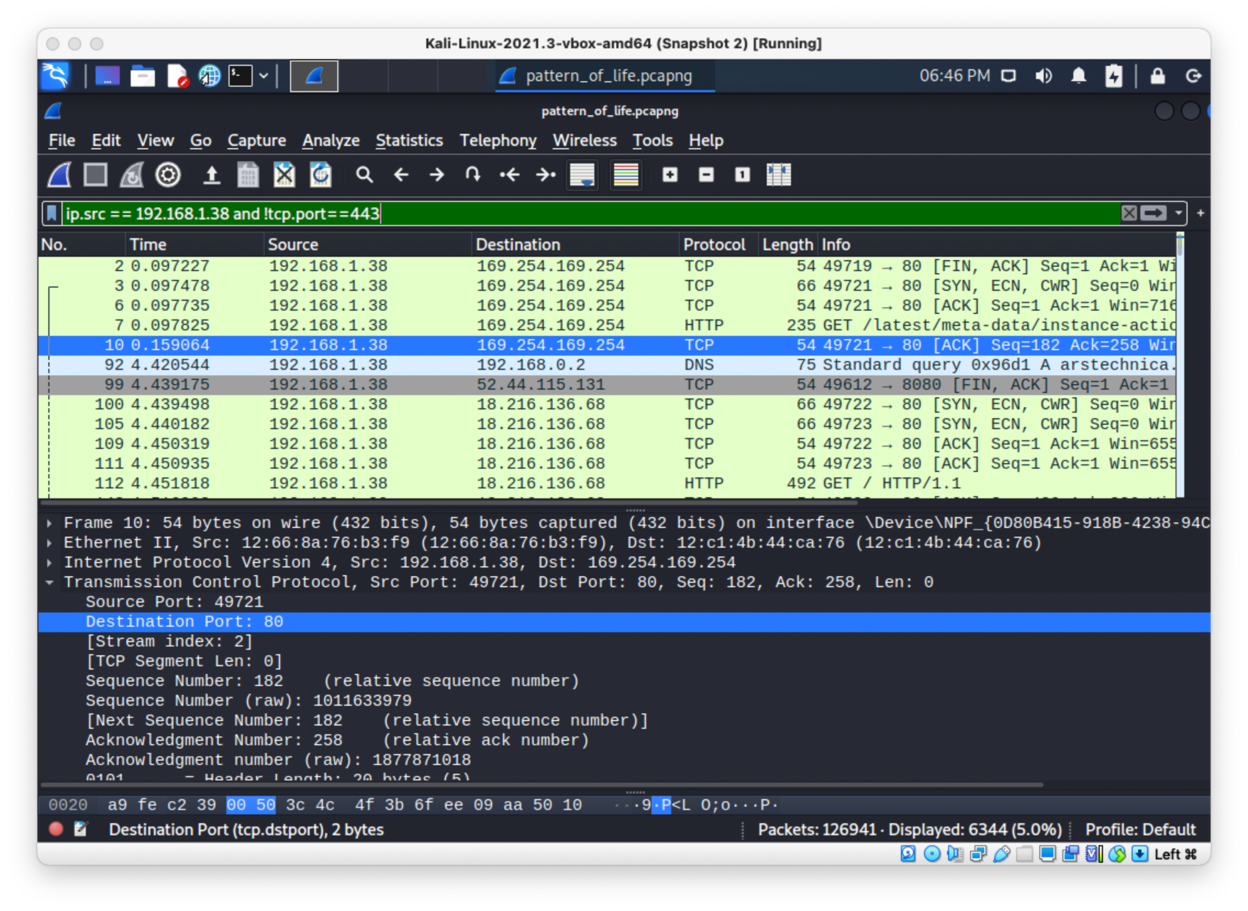Sort packets by Destination column
Screen dimensions: 1248x911
576,245
